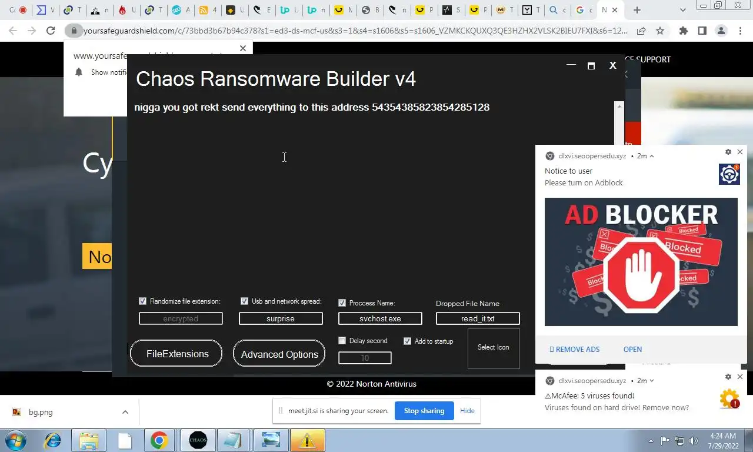The width and height of the screenshot is (753, 452).
Task: Click the message area scrollbar up arrow
Action: 618,107
